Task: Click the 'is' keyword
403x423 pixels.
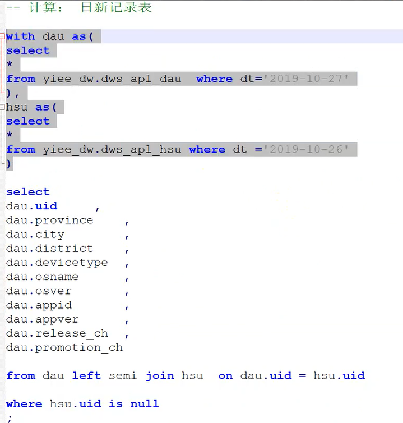Action: tap(115, 404)
